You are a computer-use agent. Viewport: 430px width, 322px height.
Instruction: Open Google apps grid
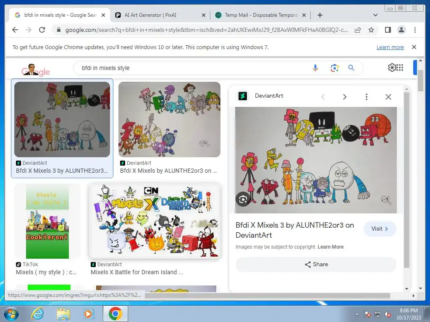point(400,68)
